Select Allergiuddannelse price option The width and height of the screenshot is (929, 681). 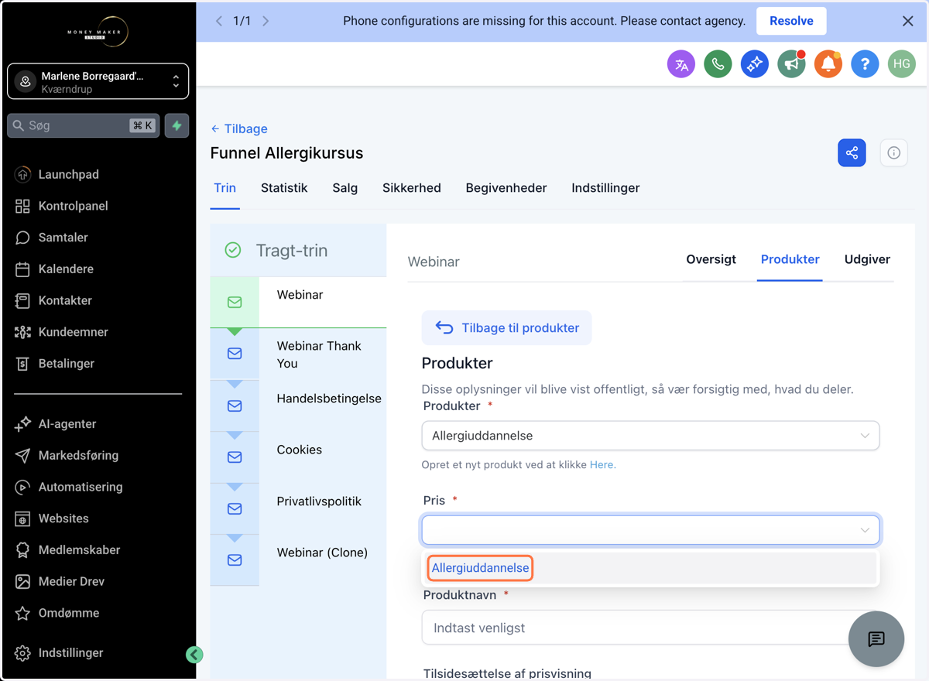click(x=481, y=568)
